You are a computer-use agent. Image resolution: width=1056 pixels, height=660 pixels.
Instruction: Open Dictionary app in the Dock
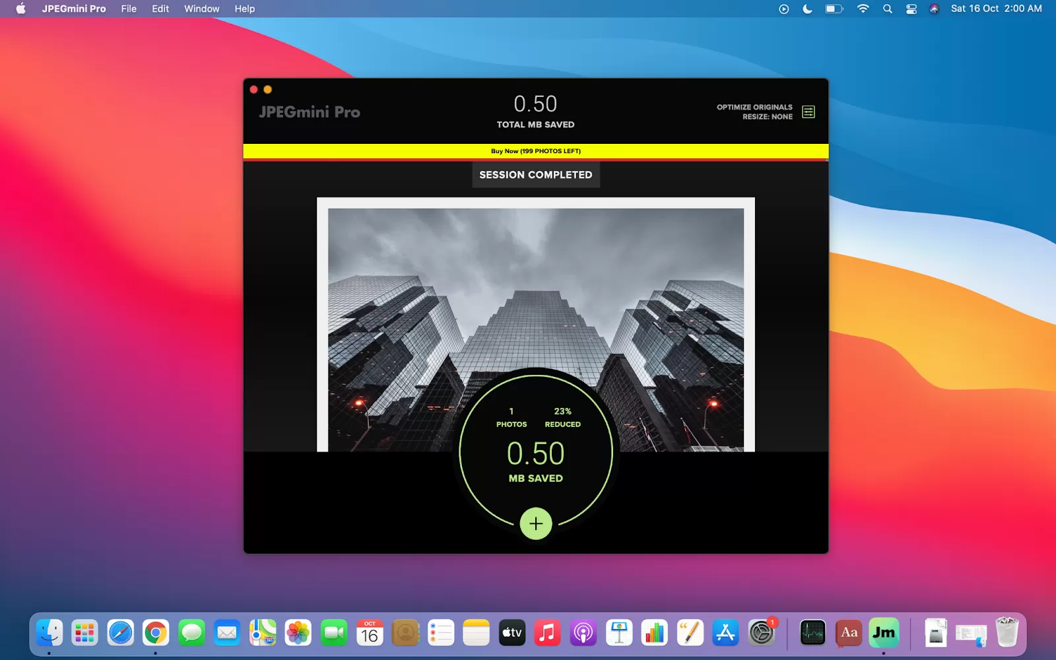coord(849,633)
